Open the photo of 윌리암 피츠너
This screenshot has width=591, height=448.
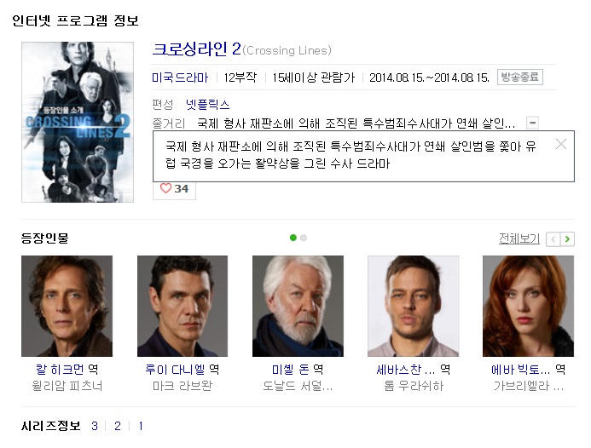[x=67, y=306]
